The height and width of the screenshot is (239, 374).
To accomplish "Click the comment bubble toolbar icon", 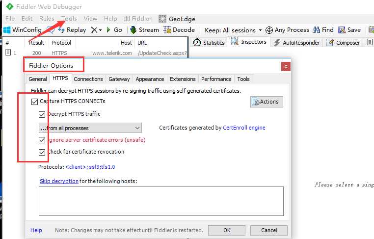I will click(50, 30).
